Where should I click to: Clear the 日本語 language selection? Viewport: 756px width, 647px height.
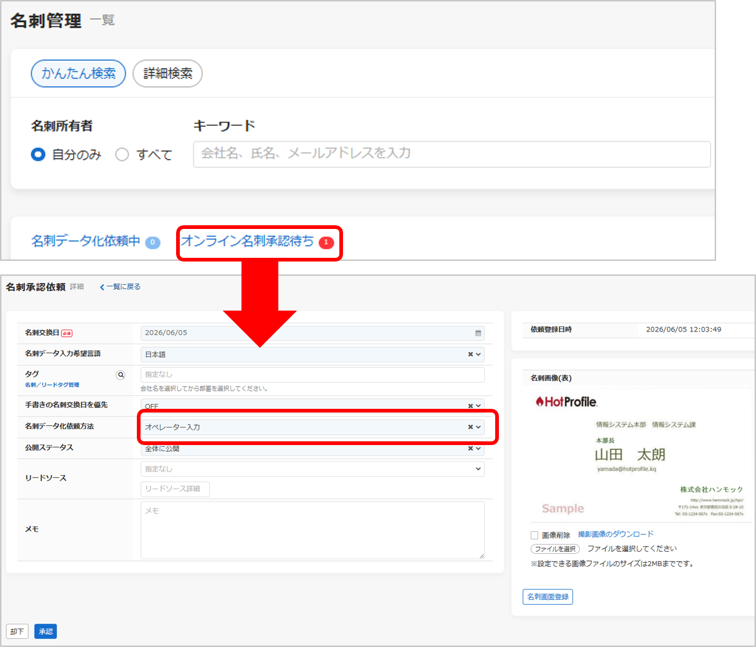[x=471, y=354]
